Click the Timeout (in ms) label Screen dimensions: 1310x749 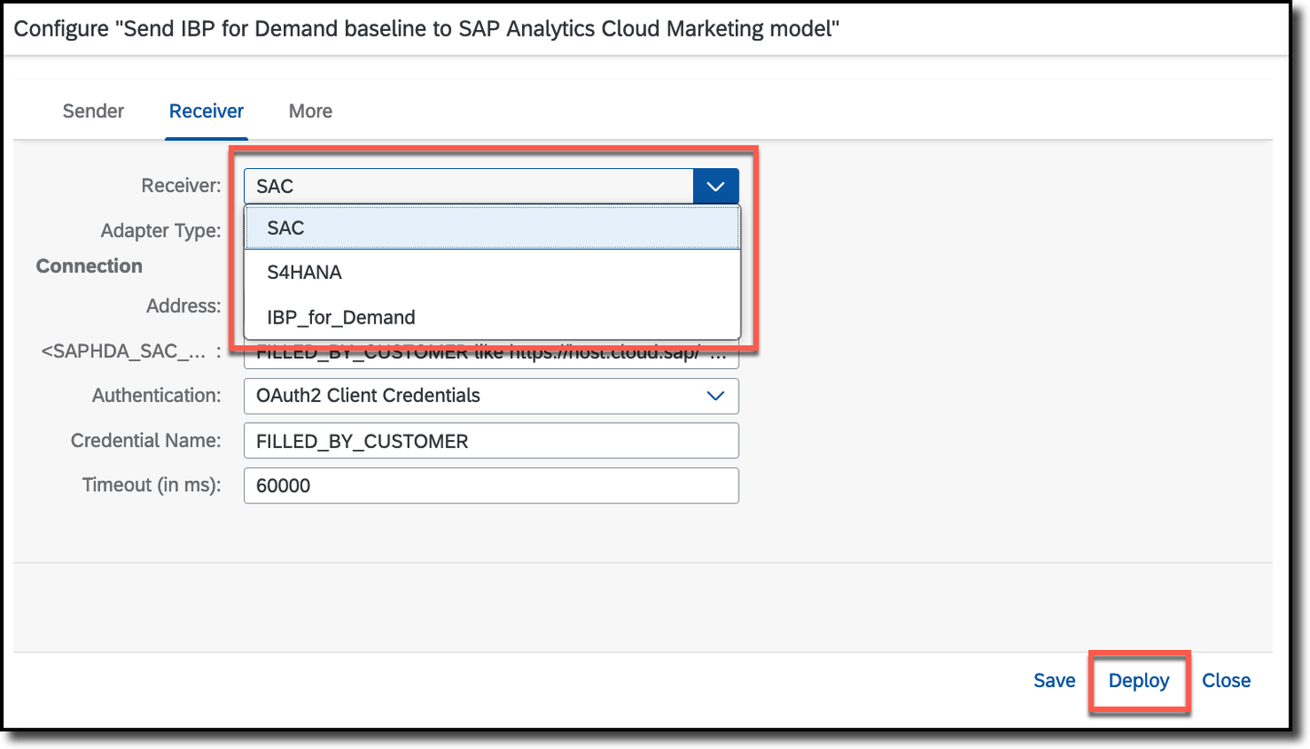152,485
